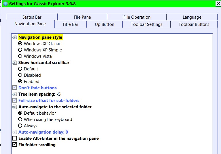Viewport: 221px width, 154px height.
Task: Choose Disabled for horizontal scrollbar
Action: pos(20,75)
